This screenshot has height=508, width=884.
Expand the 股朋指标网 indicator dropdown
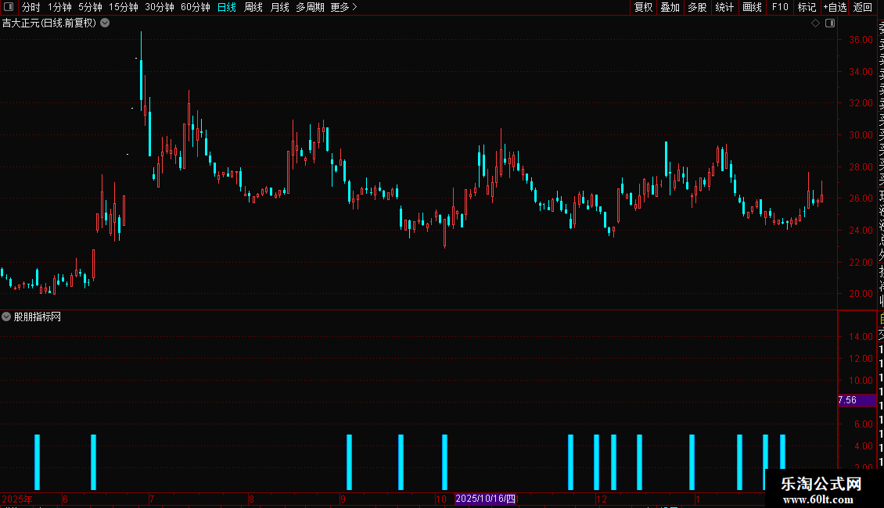6,317
